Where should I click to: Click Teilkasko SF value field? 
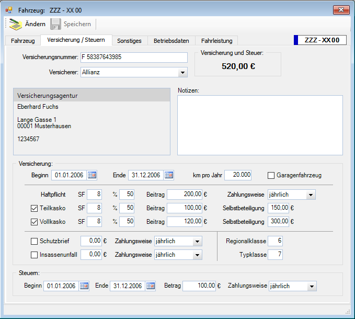coord(95,208)
